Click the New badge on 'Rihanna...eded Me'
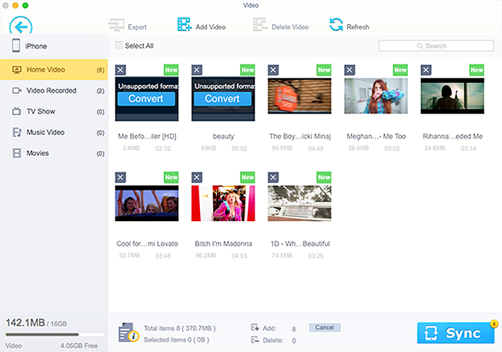This screenshot has height=352, width=502. 477,70
